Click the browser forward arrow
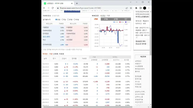Image resolution: width=193 pixels, height=108 pixels. [x=48, y=8]
